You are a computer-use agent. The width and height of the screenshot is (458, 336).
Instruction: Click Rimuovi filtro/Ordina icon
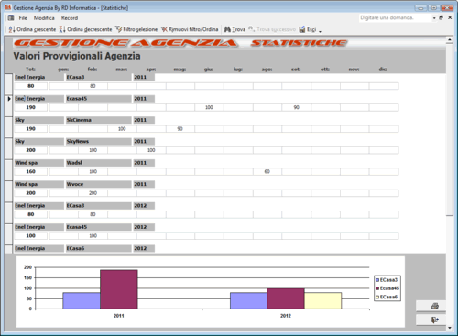[164, 29]
